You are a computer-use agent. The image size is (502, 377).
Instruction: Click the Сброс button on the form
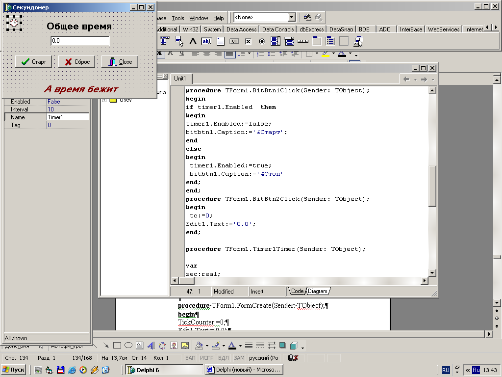pyautogui.click(x=76, y=62)
